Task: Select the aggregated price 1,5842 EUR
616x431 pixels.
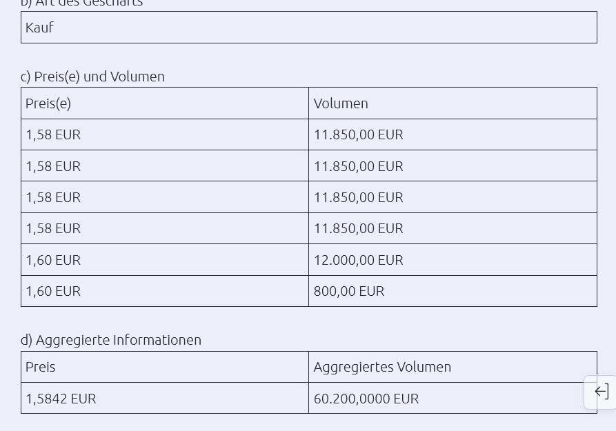Action: pos(61,399)
